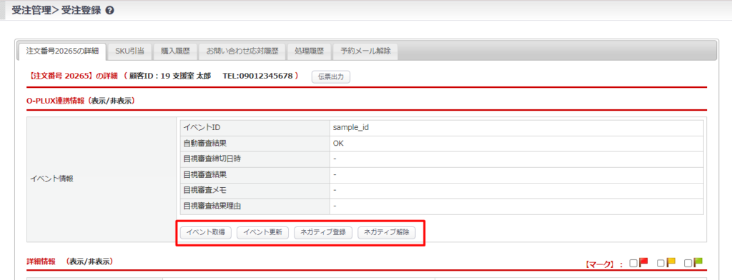The width and height of the screenshot is (732, 280).
Task: Click the 自動審査結果 row label
Action: pyautogui.click(x=255, y=144)
